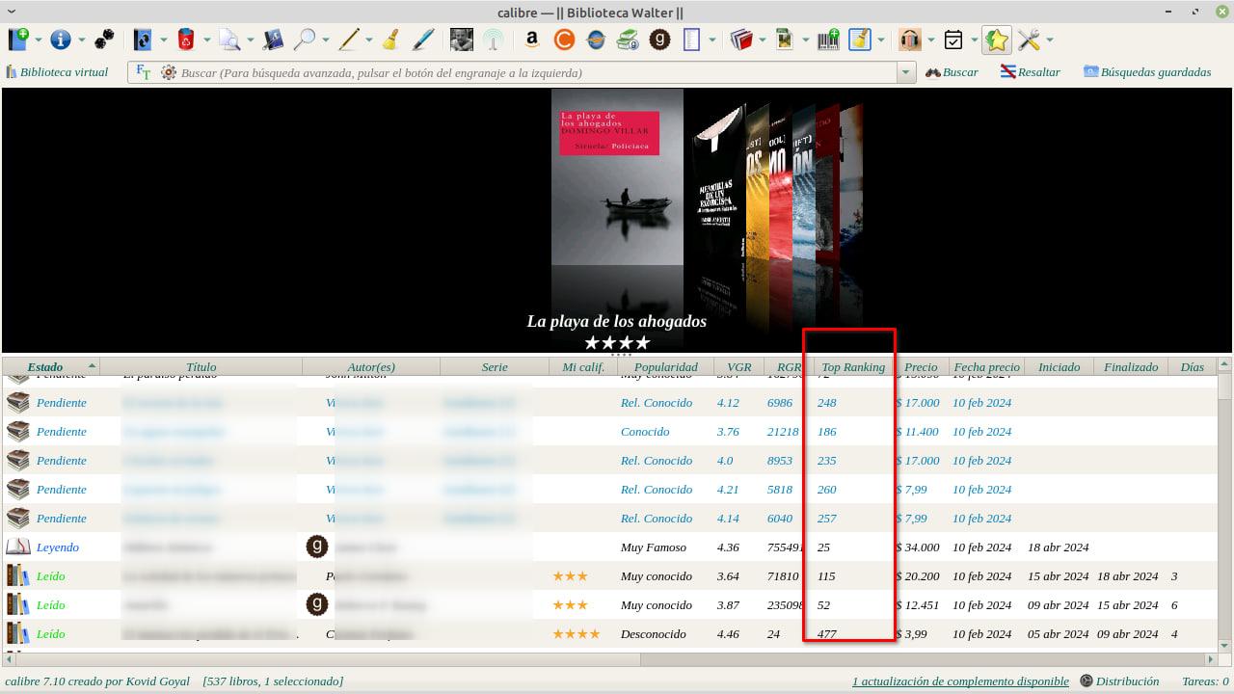The width and height of the screenshot is (1234, 694).
Task: Sort by the Título column header
Action: (x=201, y=366)
